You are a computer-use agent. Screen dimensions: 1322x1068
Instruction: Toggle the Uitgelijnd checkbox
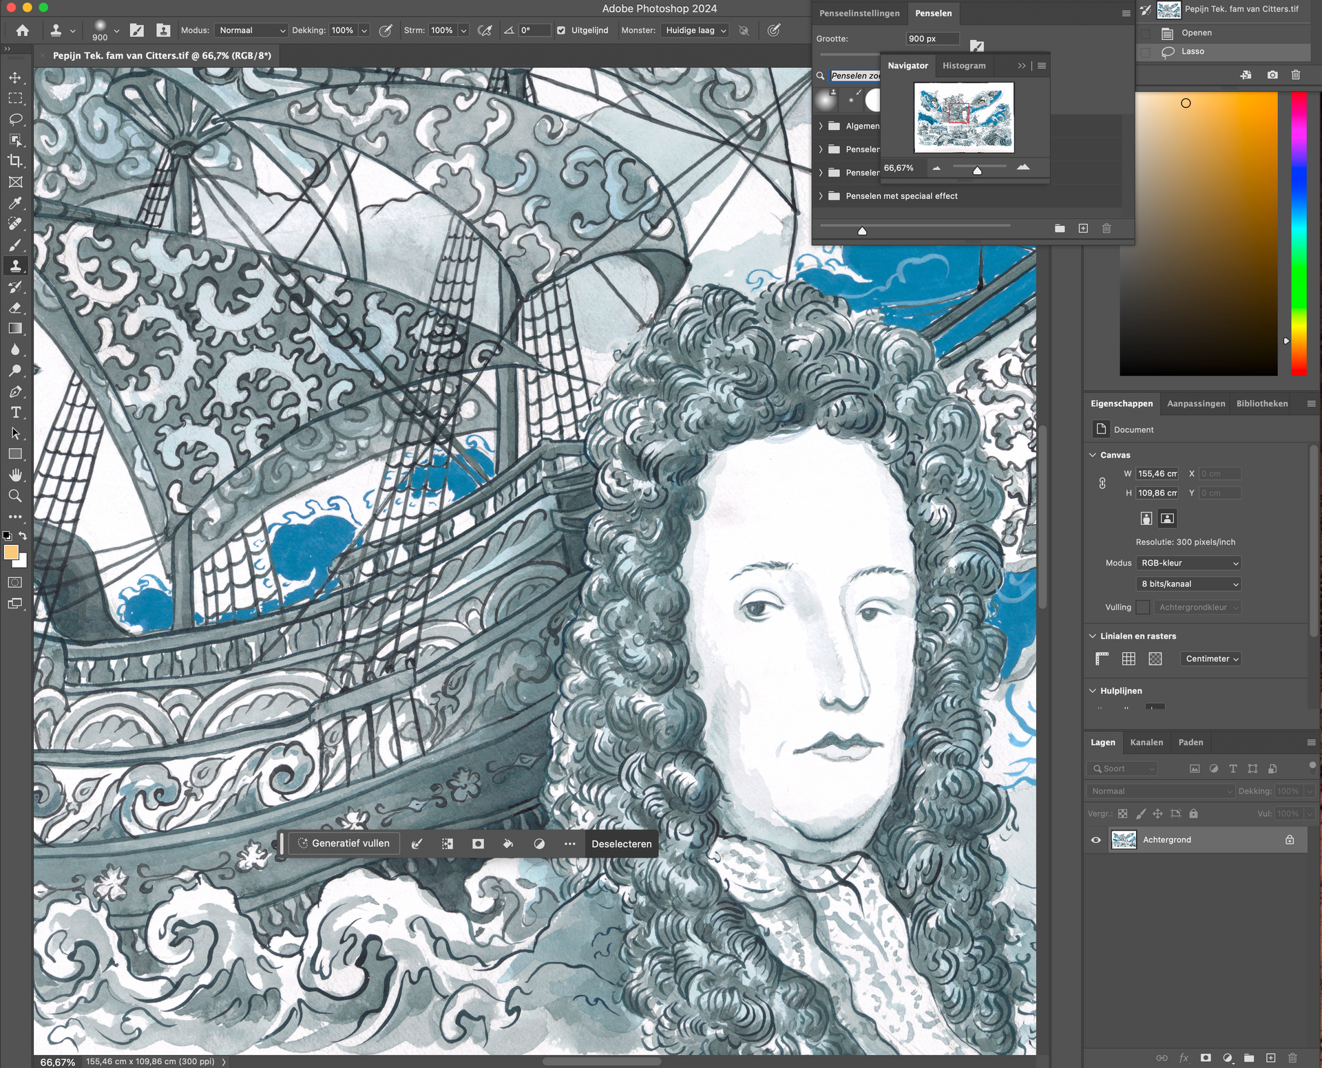(x=561, y=30)
